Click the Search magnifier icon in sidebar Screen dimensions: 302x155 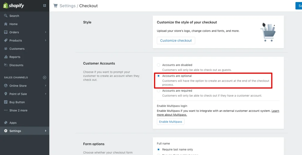tap(6, 16)
